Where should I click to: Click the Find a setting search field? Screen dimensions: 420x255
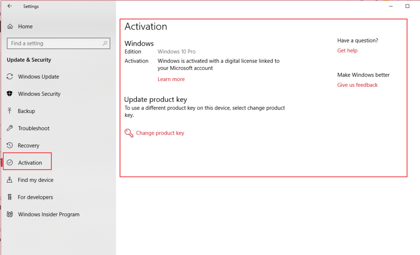click(53, 43)
